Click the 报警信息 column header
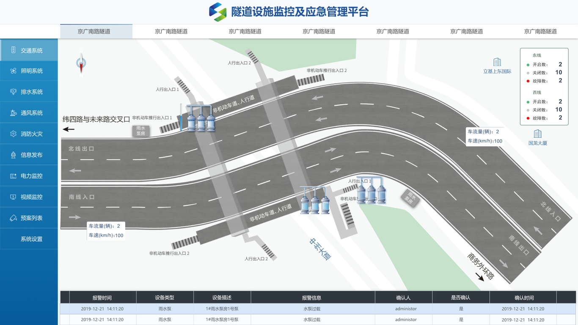Image resolution: width=578 pixels, height=325 pixels. click(x=312, y=298)
